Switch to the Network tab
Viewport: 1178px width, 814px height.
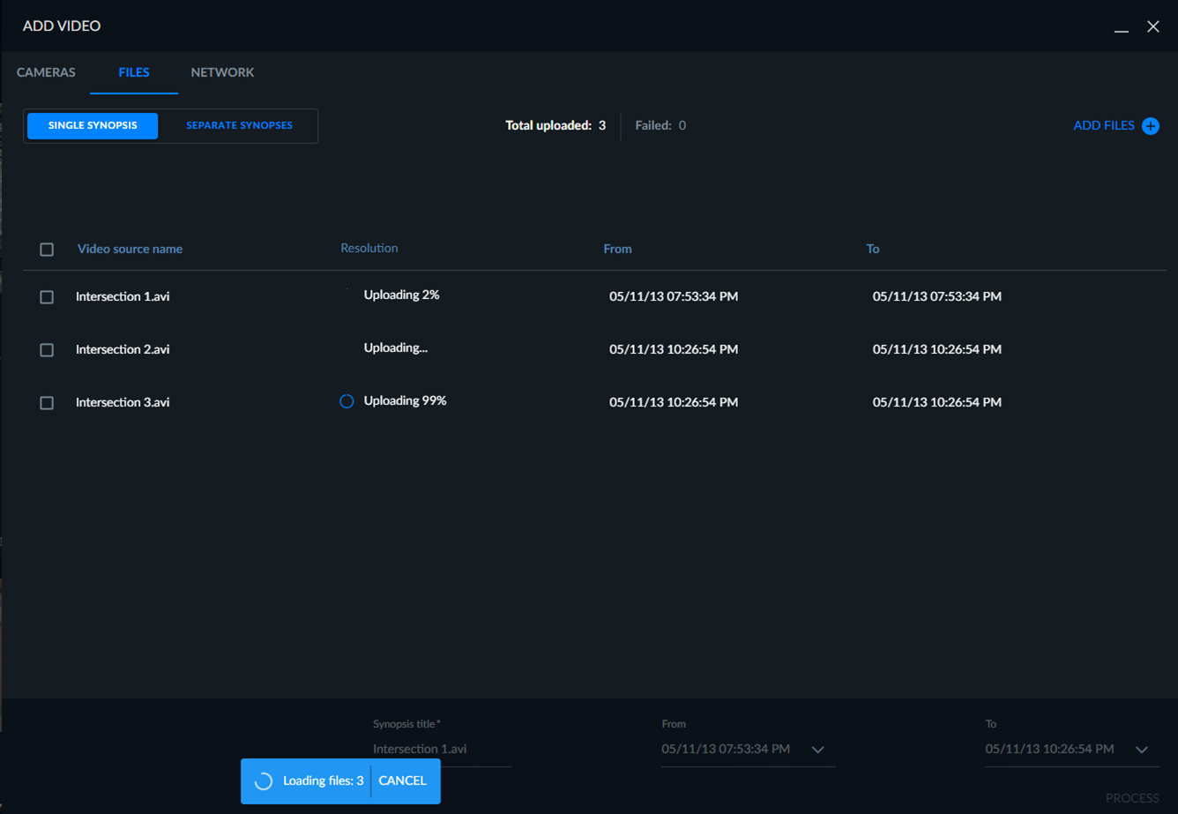click(222, 72)
